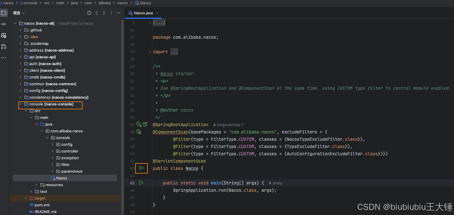454x215 pixels.
Task: Expand the folded import block
Action: pyautogui.click(x=150, y=52)
